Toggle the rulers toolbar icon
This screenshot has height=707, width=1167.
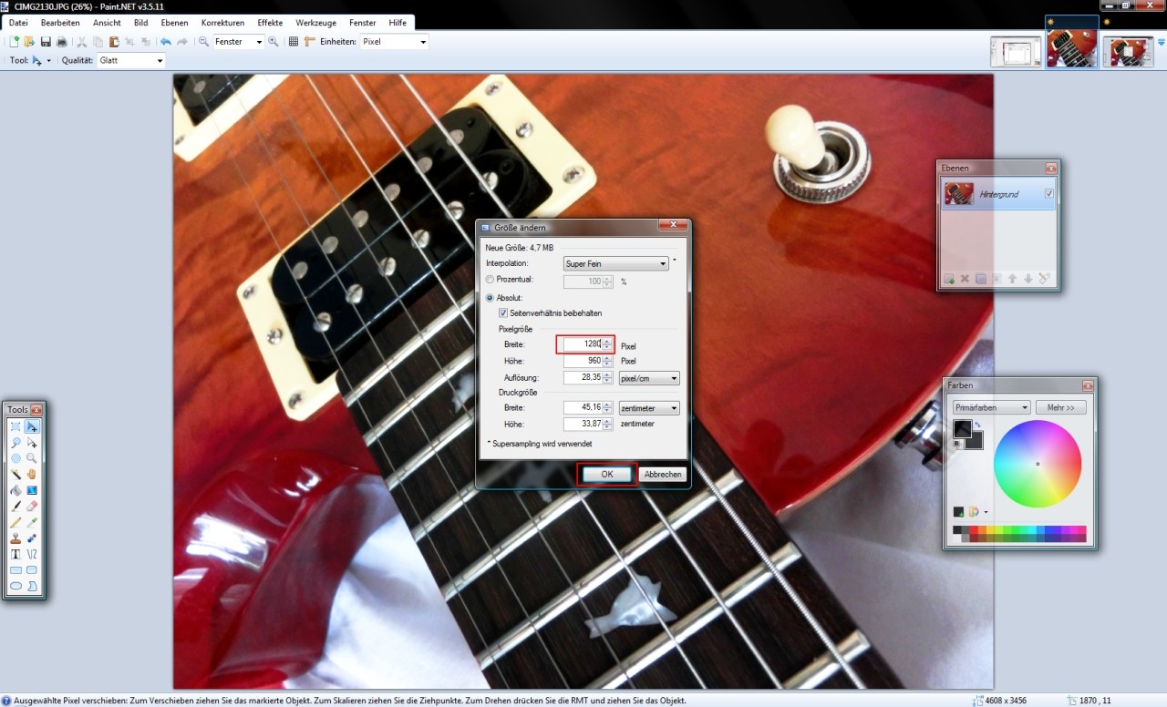[310, 42]
